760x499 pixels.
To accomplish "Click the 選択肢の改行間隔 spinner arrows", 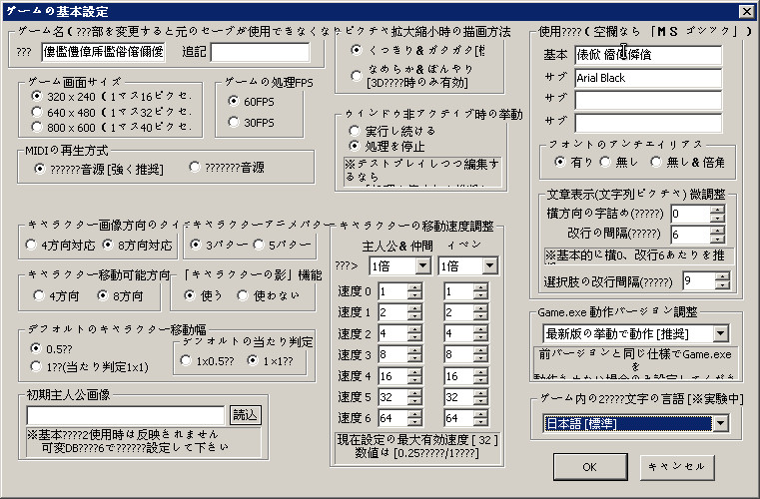I will click(x=722, y=281).
